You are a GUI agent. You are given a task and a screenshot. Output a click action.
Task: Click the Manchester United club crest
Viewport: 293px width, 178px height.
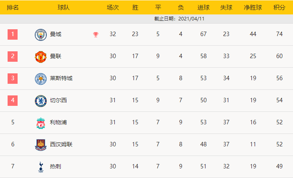coord(41,57)
